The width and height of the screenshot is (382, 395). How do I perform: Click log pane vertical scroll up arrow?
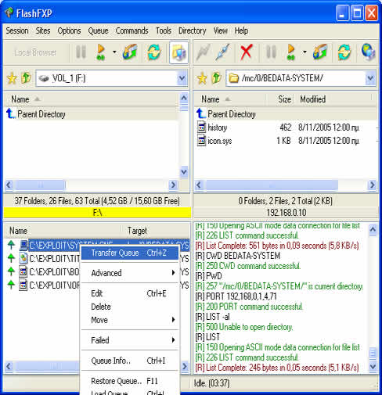[x=373, y=230]
